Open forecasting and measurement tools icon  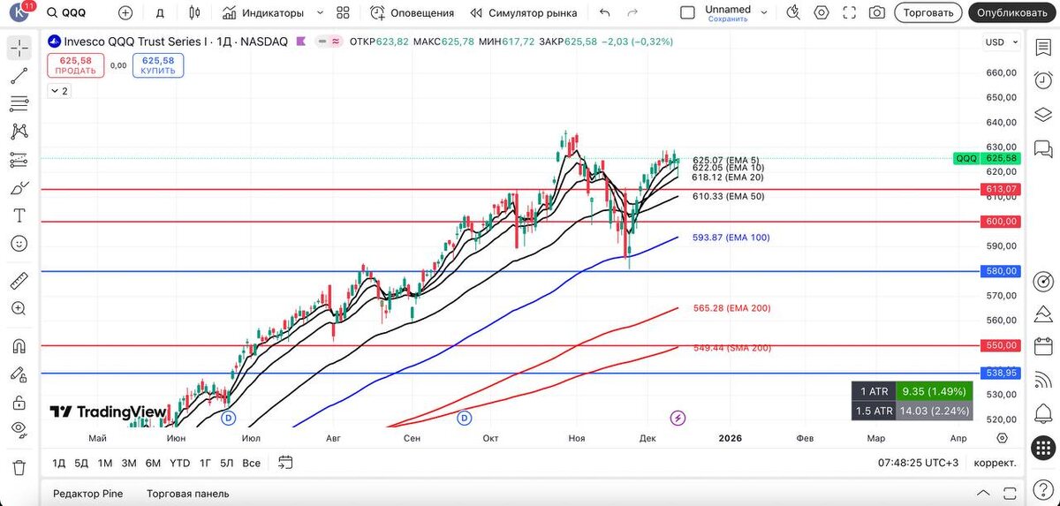[19, 160]
